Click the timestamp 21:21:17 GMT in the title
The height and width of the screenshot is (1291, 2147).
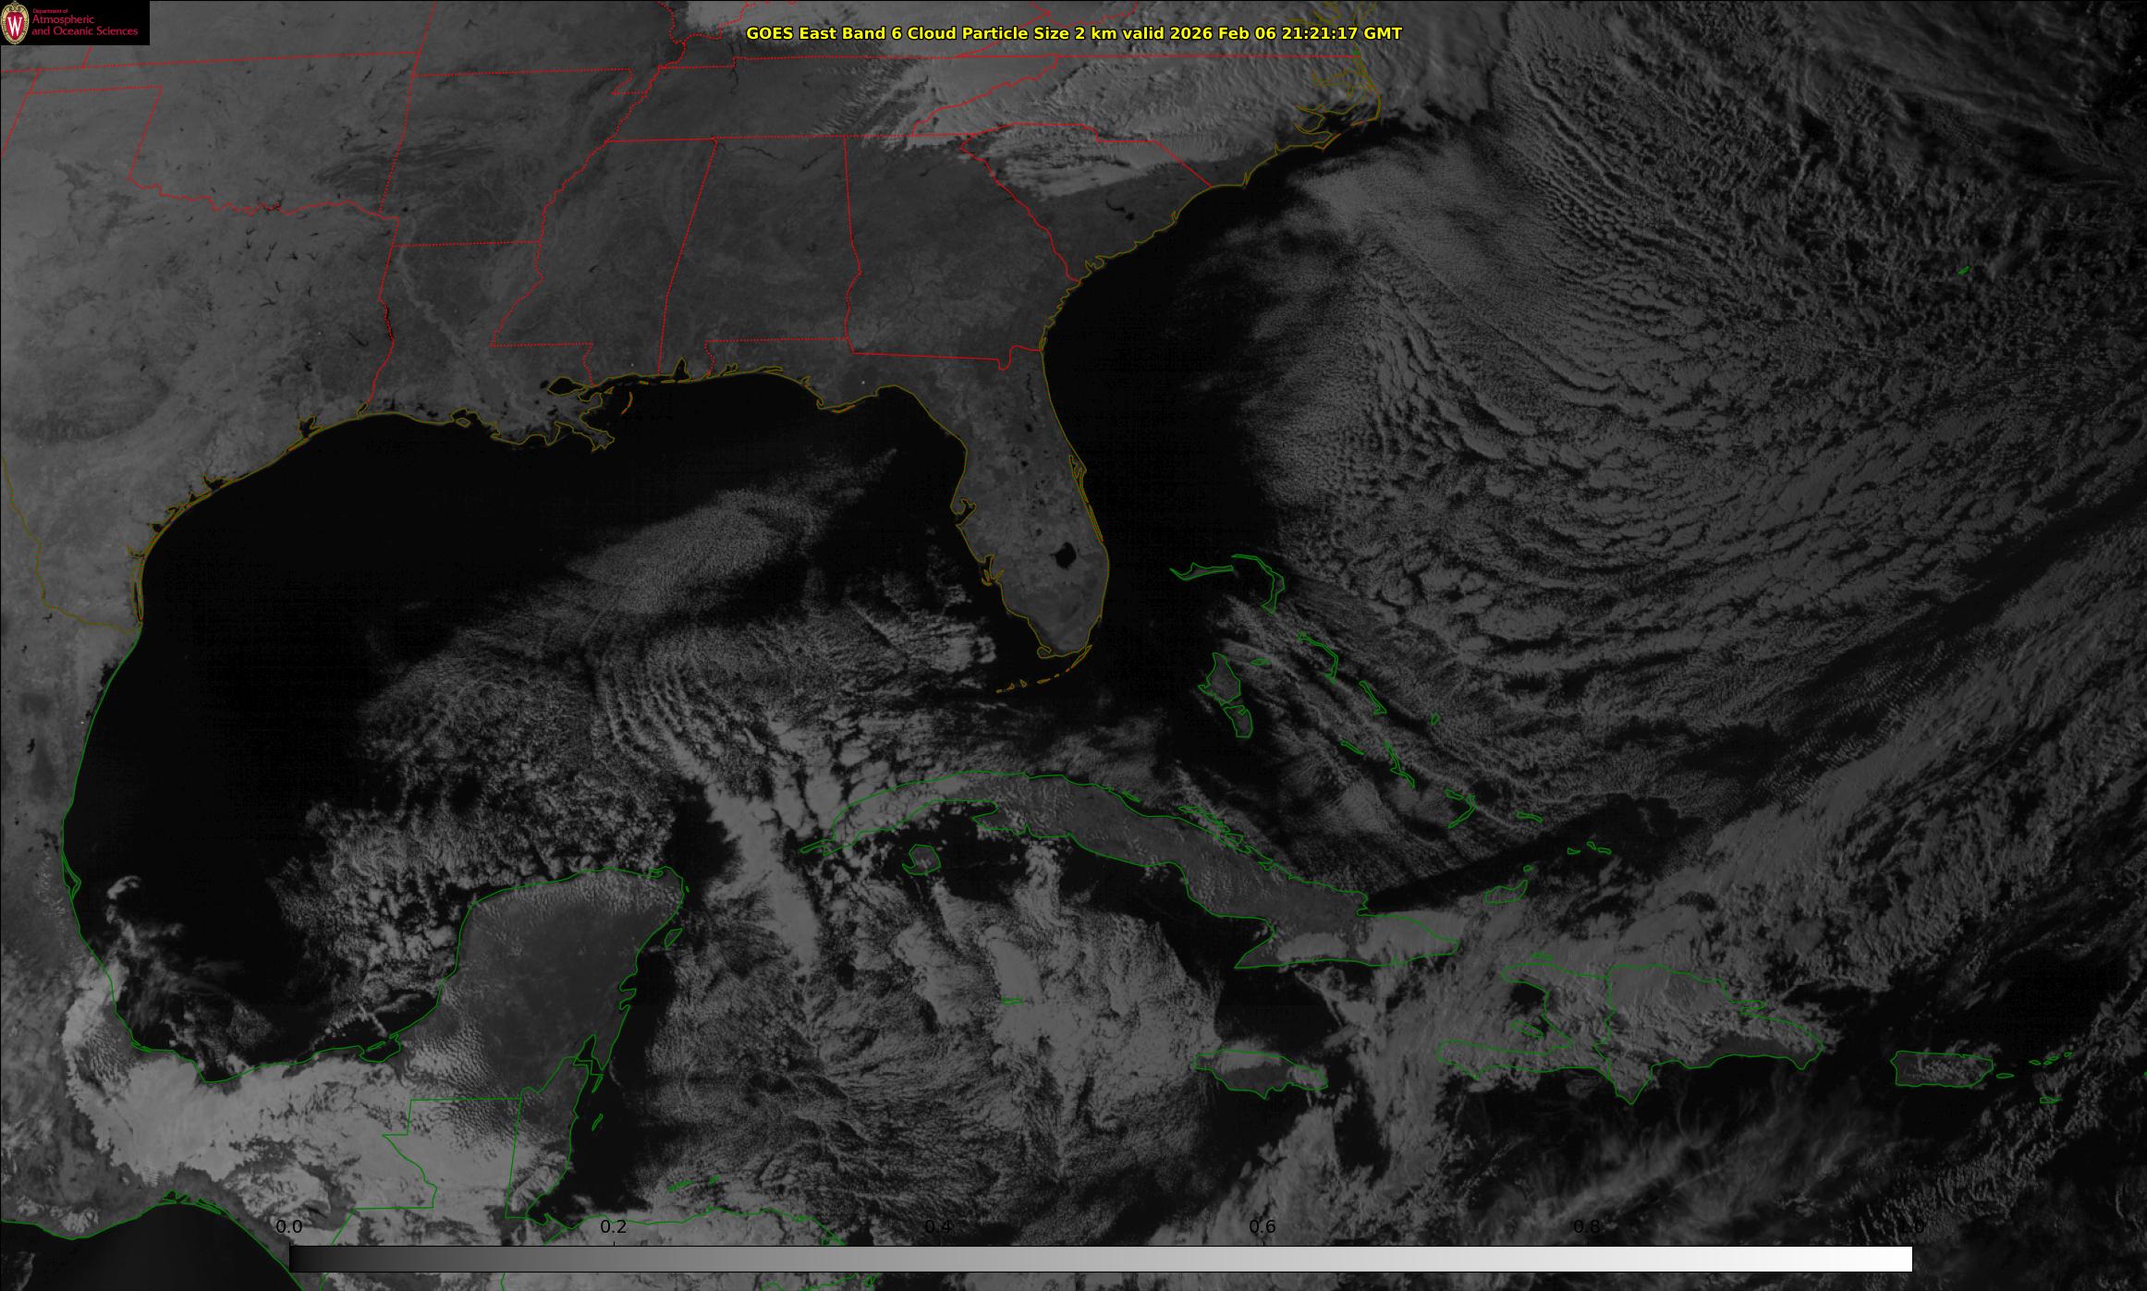point(1331,33)
